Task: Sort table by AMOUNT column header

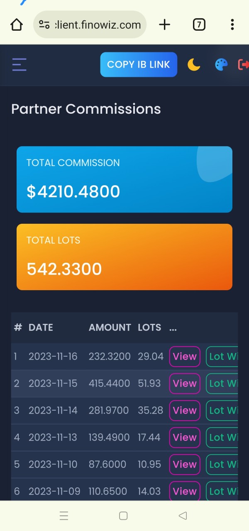Action: pos(110,328)
